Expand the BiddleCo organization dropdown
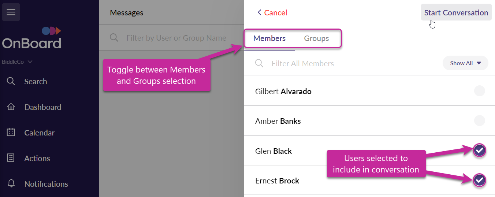495x197 pixels. pos(17,62)
